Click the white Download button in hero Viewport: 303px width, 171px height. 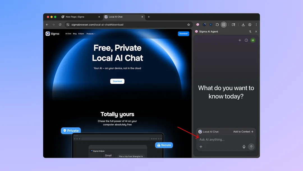(117, 81)
